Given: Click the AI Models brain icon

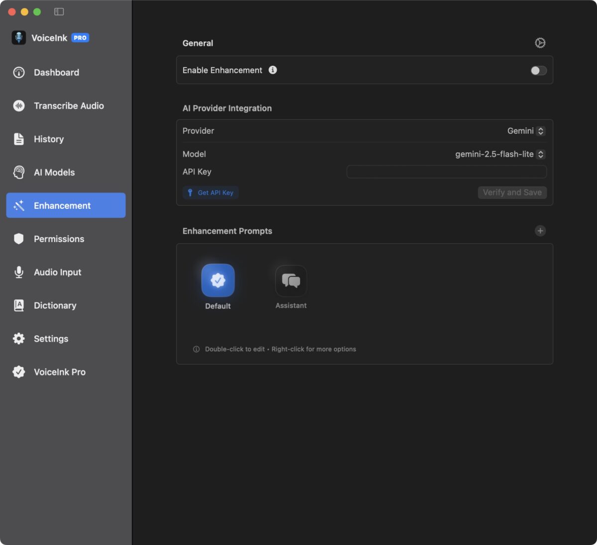Looking at the screenshot, I should (19, 173).
